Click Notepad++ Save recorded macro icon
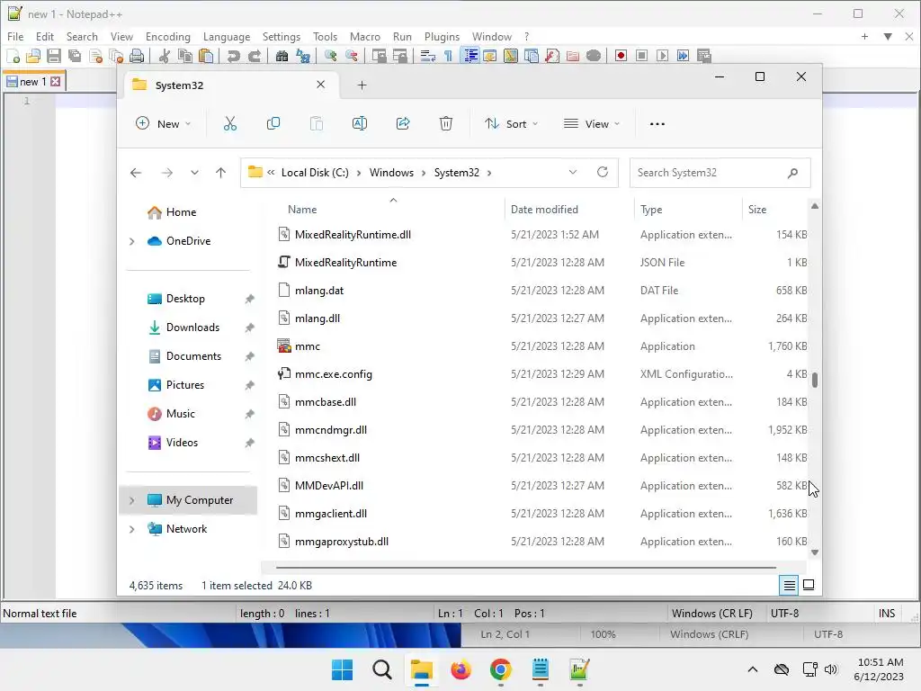The width and height of the screenshot is (921, 691). [x=703, y=56]
